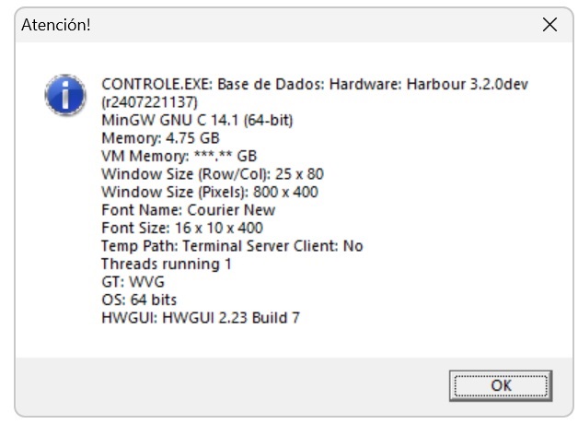Click the OS: 64 bits line

(139, 300)
